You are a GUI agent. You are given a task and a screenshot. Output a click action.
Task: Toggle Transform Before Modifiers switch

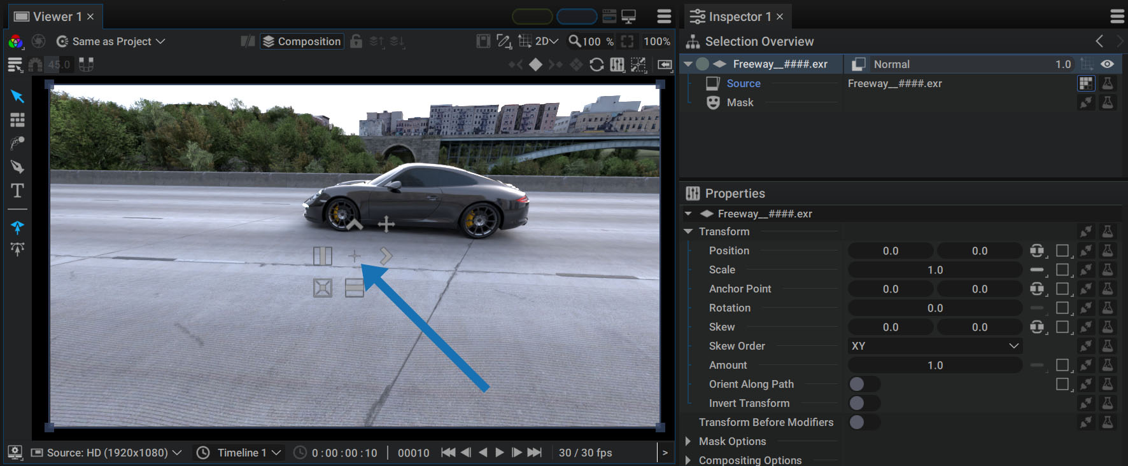(x=864, y=422)
